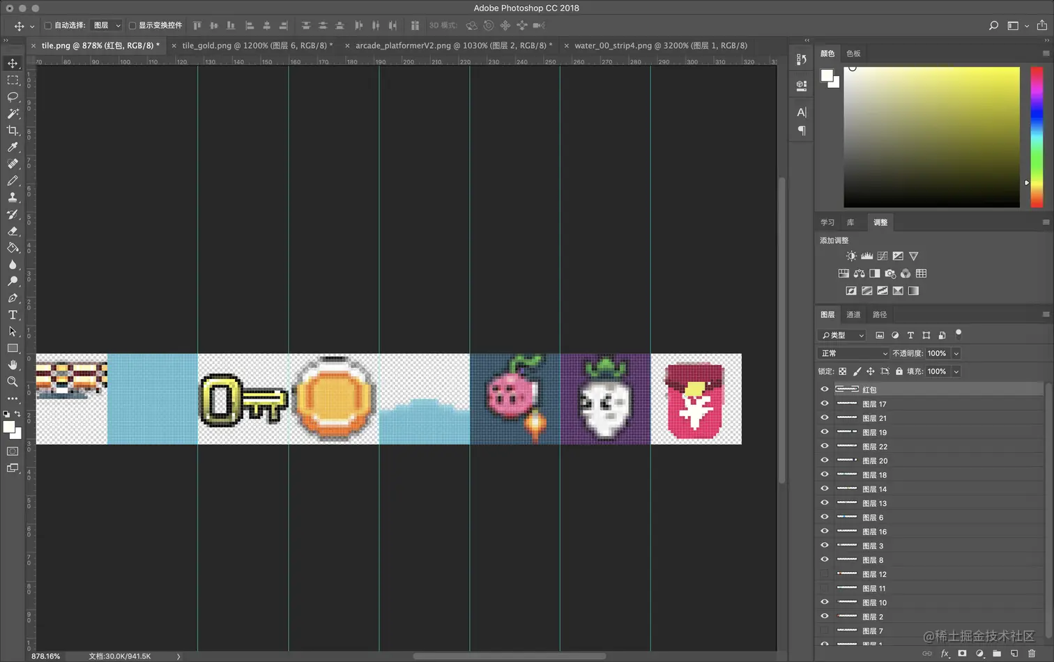Select the Lasso tool
The width and height of the screenshot is (1054, 662).
pyautogui.click(x=13, y=97)
